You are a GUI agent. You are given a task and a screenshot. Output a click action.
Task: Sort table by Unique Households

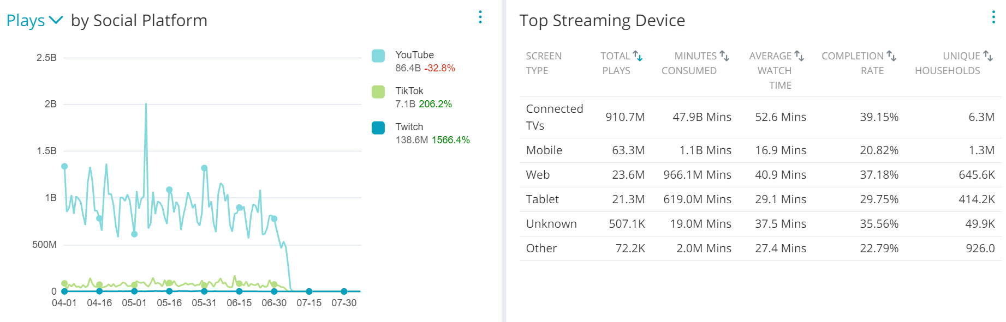pos(988,56)
